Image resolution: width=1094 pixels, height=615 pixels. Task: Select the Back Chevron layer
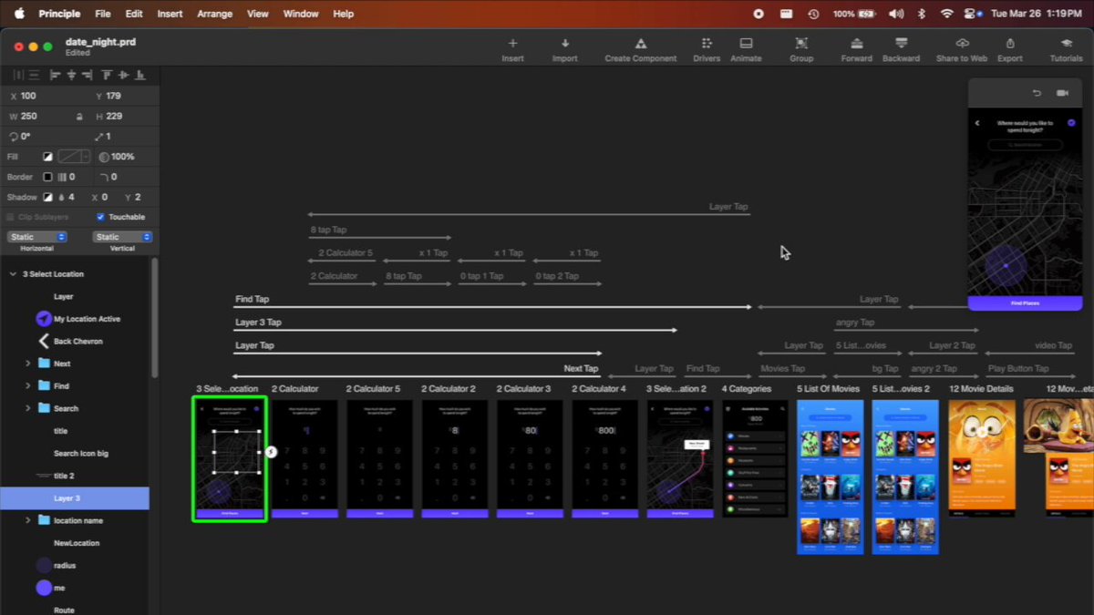coord(77,342)
